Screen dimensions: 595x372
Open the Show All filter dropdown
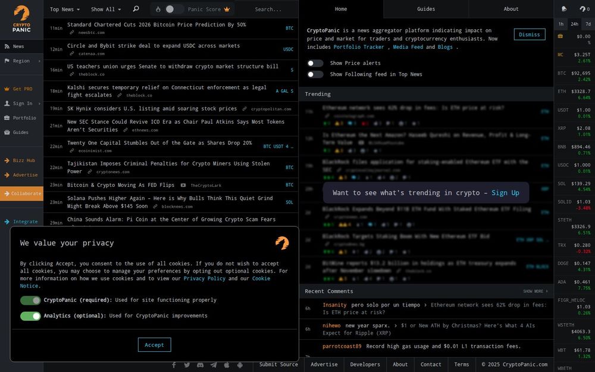[x=106, y=9]
